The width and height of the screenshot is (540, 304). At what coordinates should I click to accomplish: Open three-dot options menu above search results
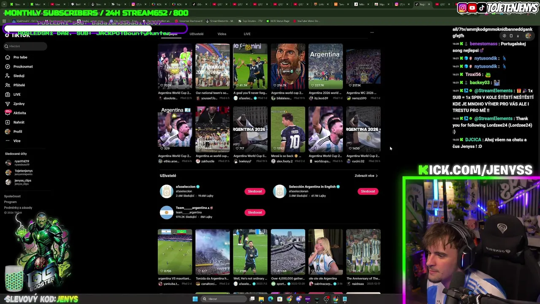372,33
